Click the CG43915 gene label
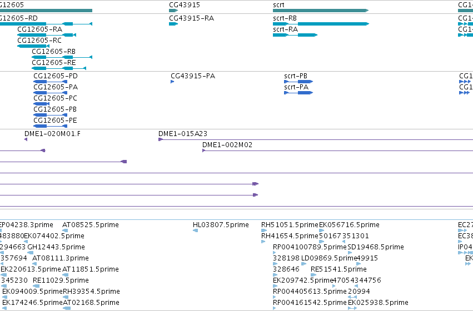The image size is (473, 311). (x=185, y=5)
